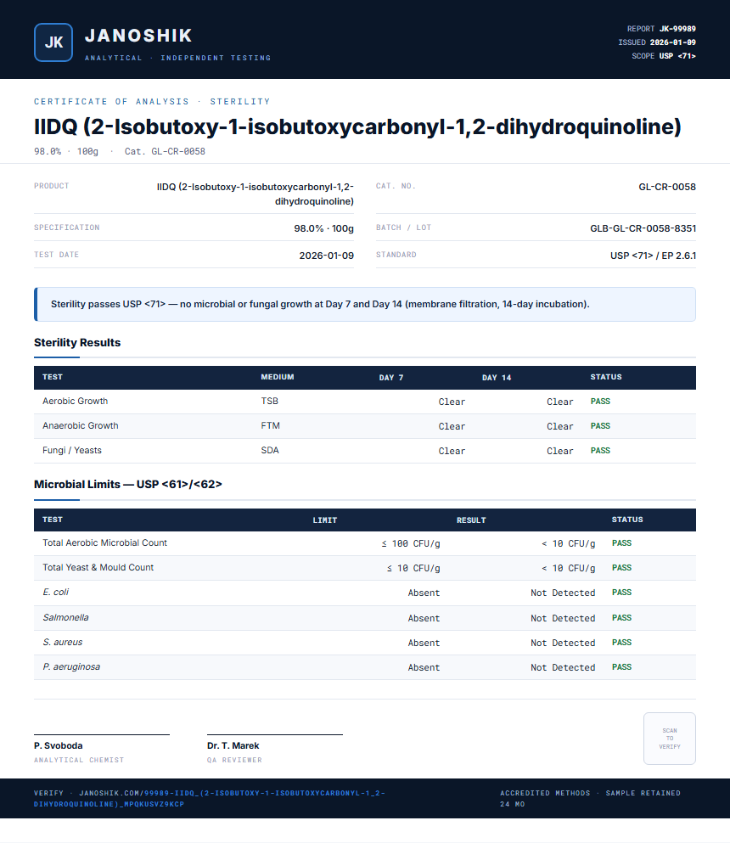Click Day 7 Clear cell for Fungi / Yeasts
The width and height of the screenshot is (730, 843).
[x=452, y=451]
